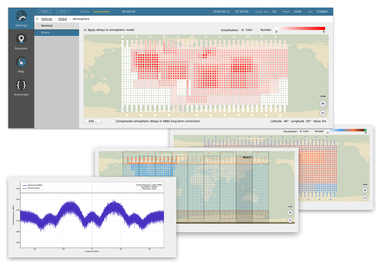Click the back arrow beside Settings breadcrumb

[37, 19]
